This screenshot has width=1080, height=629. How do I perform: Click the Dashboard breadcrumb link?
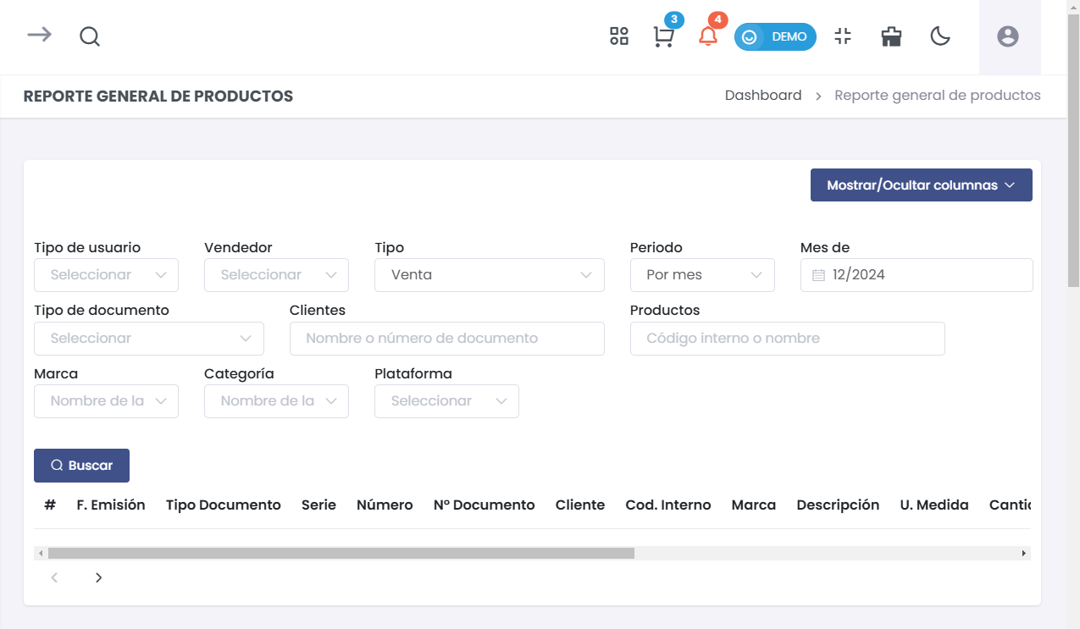[x=763, y=96]
